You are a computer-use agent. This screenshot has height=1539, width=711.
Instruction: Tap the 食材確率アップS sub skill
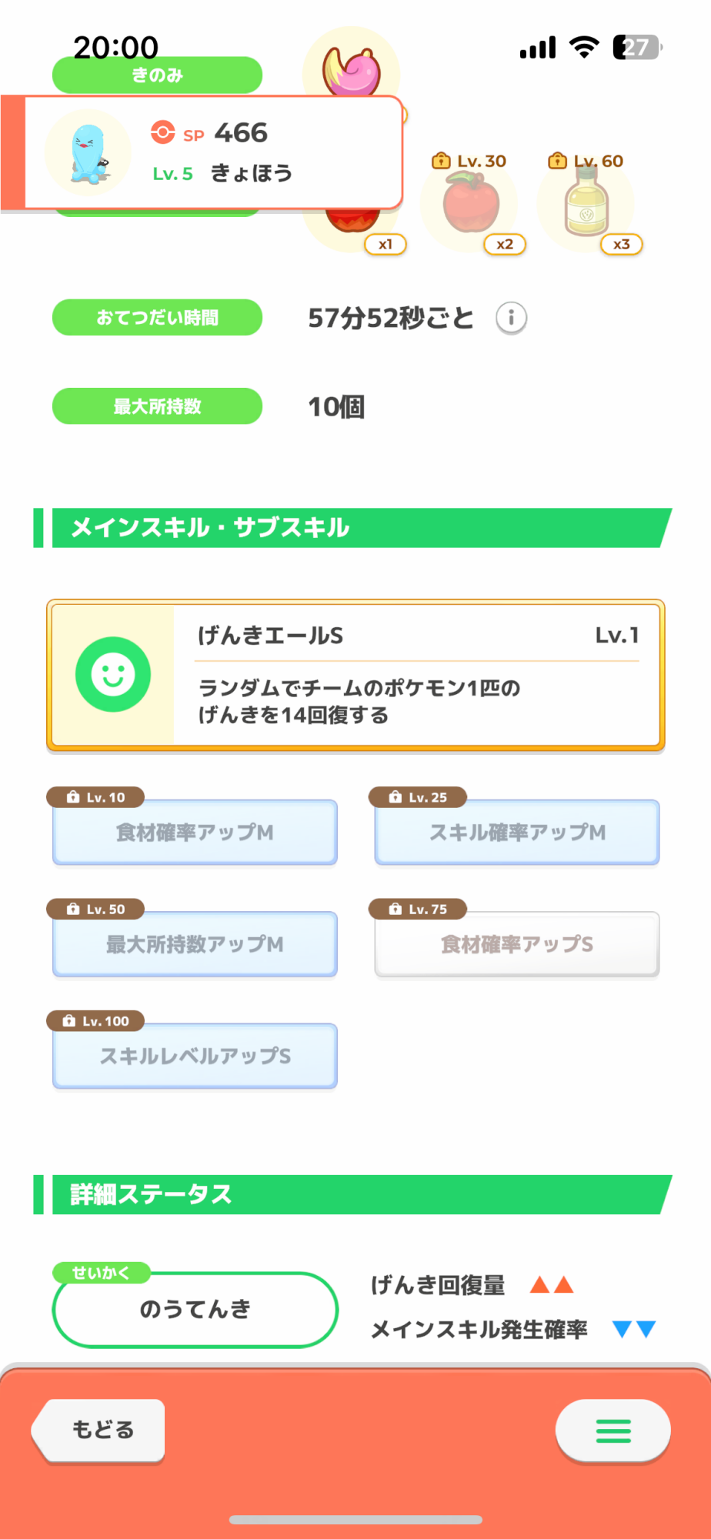(x=517, y=944)
